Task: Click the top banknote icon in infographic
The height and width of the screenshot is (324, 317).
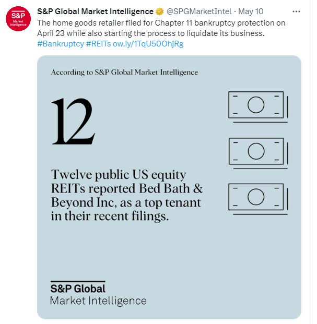Action: 256,105
